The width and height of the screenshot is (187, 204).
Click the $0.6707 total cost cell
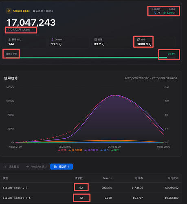coord(138,198)
